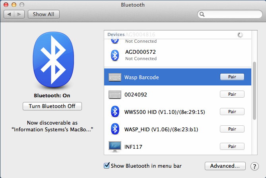Click the Bluetooth icon beside WASP_HID

(x=115, y=129)
